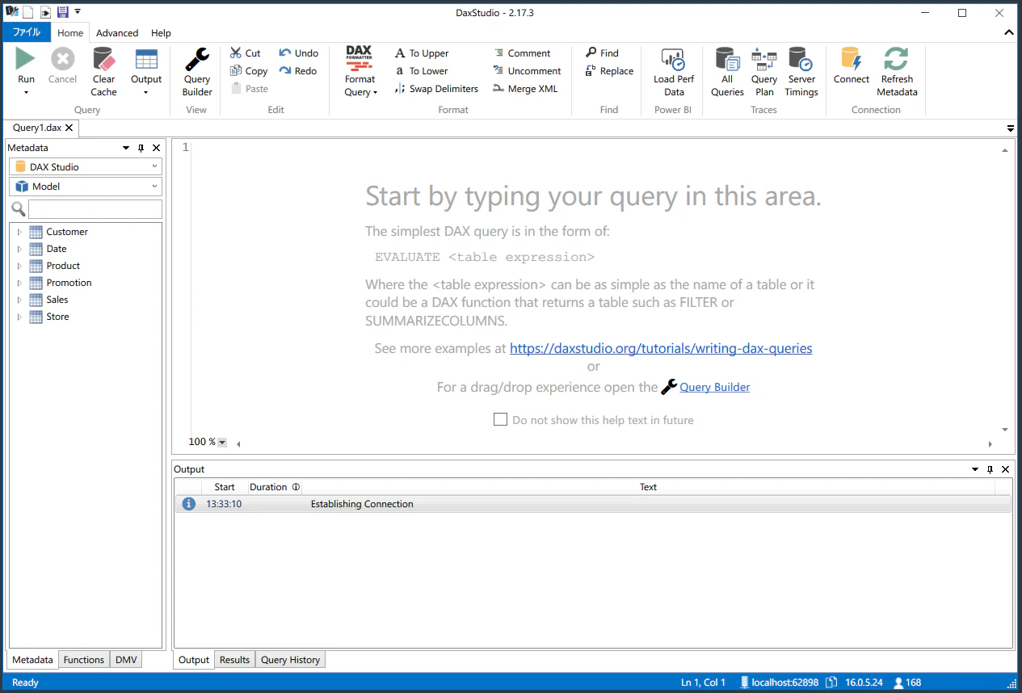Convert text with To Upper
Image resolution: width=1022 pixels, height=693 pixels.
422,53
